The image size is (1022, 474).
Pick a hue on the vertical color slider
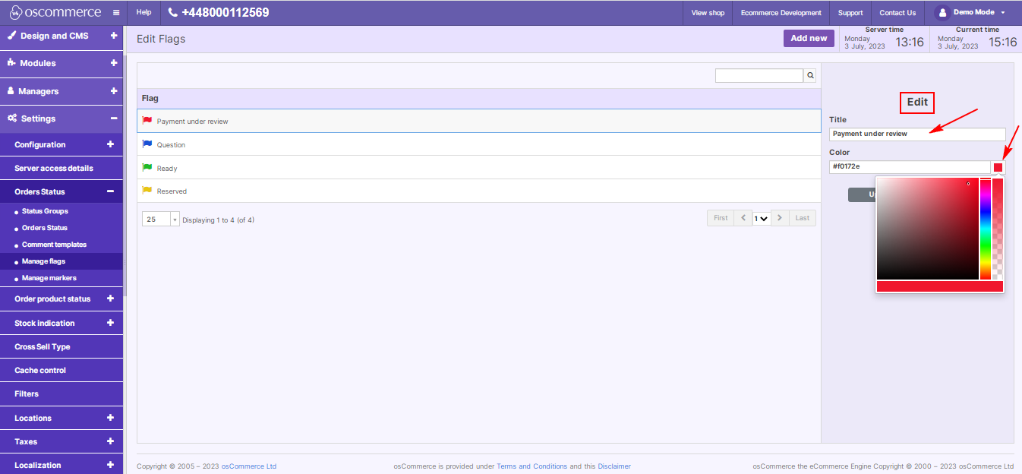tap(986, 228)
